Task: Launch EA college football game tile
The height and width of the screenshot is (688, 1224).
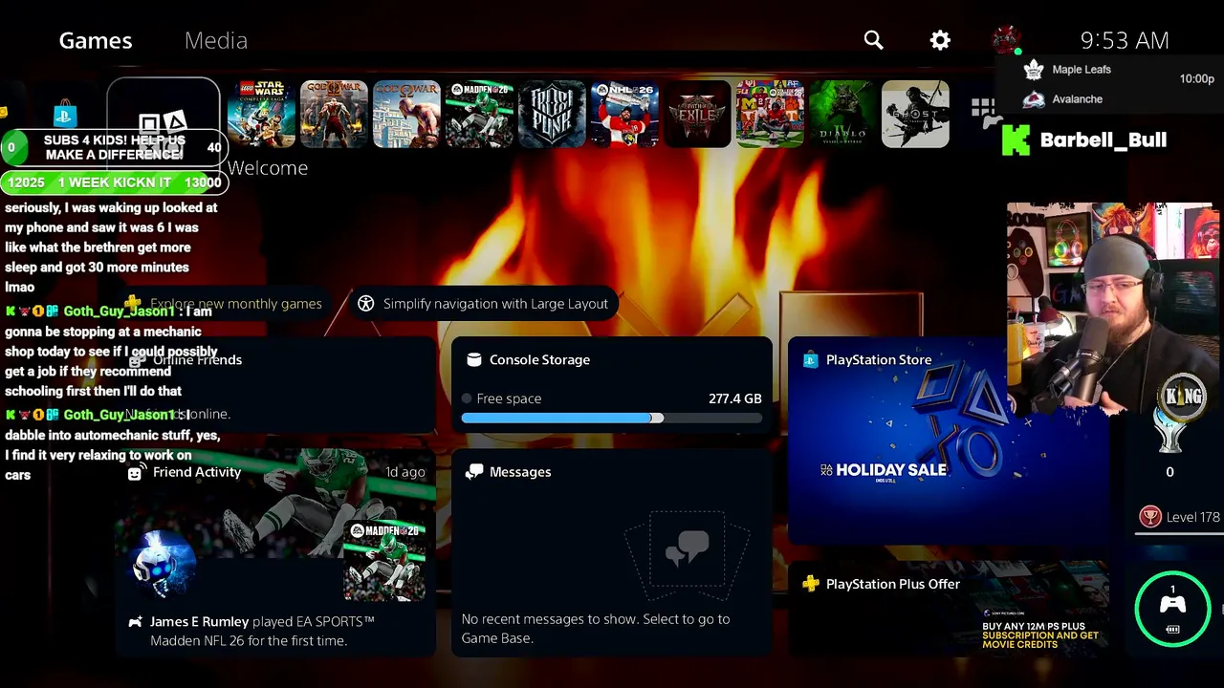Action: click(770, 114)
